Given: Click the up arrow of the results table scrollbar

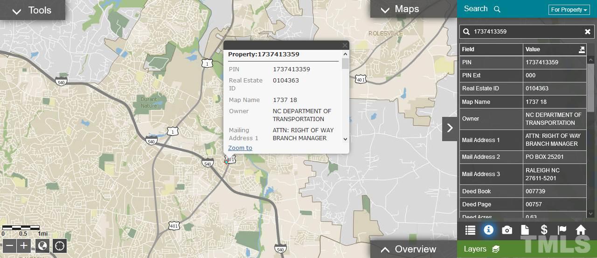Looking at the screenshot, I should 590,60.
